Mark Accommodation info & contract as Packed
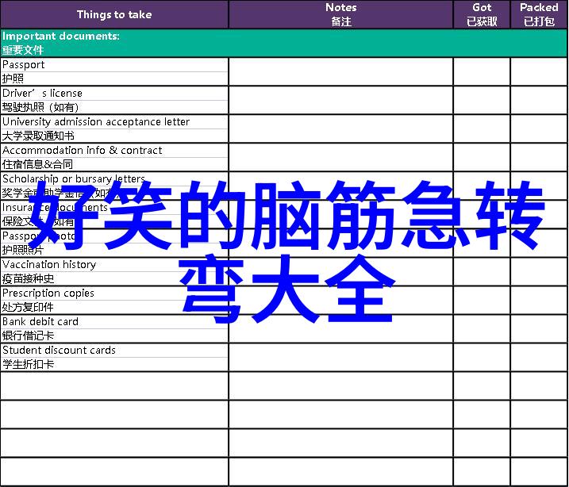The width and height of the screenshot is (569, 487). [x=539, y=157]
